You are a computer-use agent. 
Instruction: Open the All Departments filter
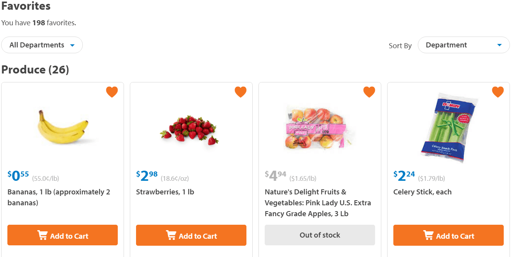42,45
